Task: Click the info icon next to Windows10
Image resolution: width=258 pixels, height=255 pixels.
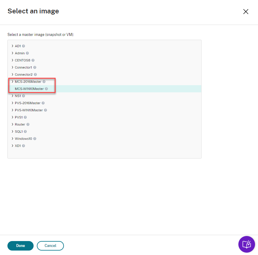Action: (x=35, y=139)
